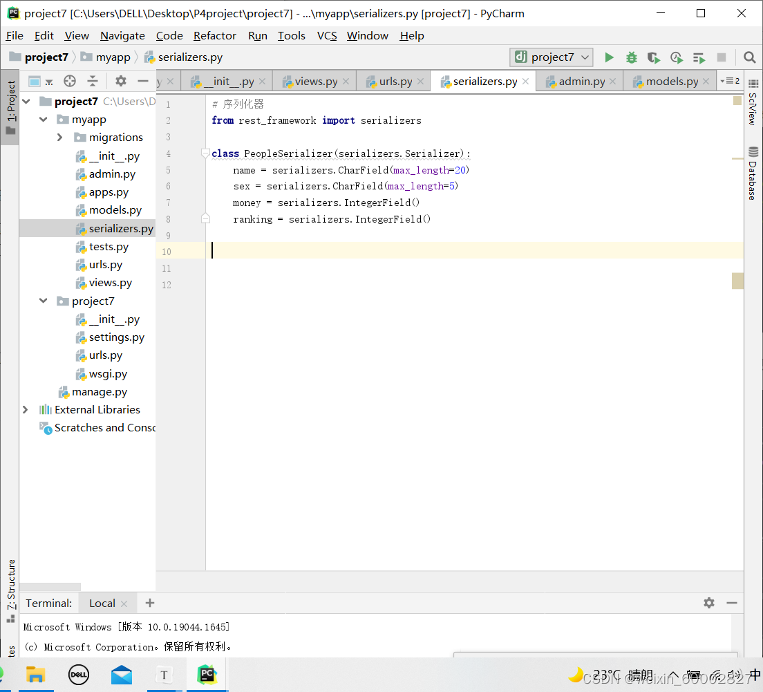Show hidden editor tabs list dropdown
This screenshot has width=763, height=692.
click(731, 81)
